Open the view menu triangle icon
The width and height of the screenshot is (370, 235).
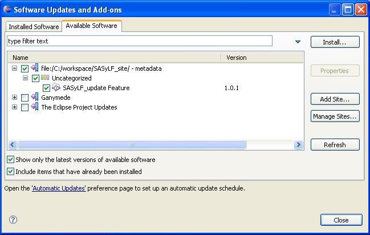point(298,42)
